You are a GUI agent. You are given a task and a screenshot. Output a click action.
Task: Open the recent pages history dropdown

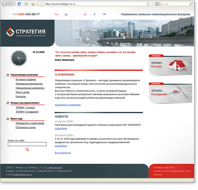(x=14, y=4)
